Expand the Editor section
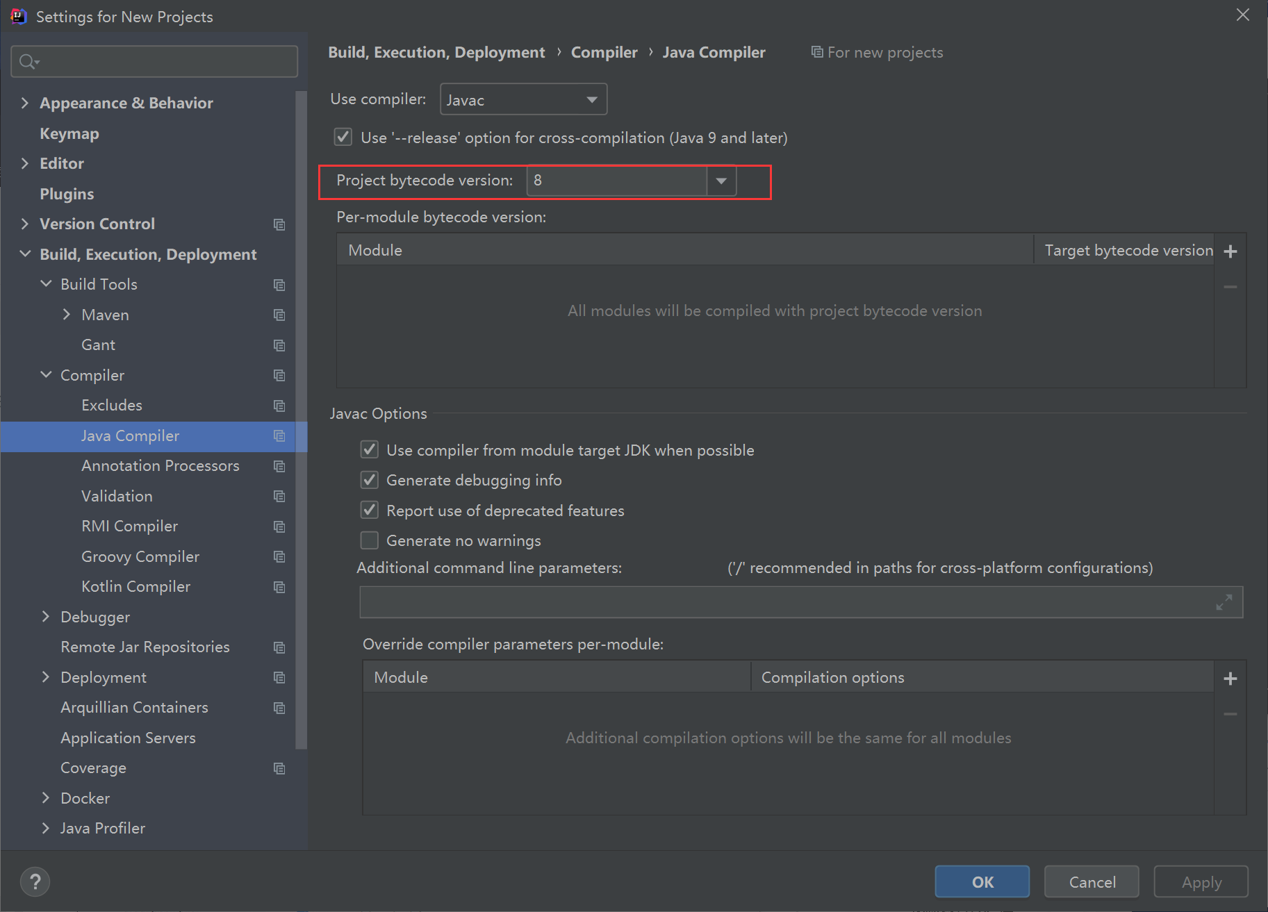 25,163
